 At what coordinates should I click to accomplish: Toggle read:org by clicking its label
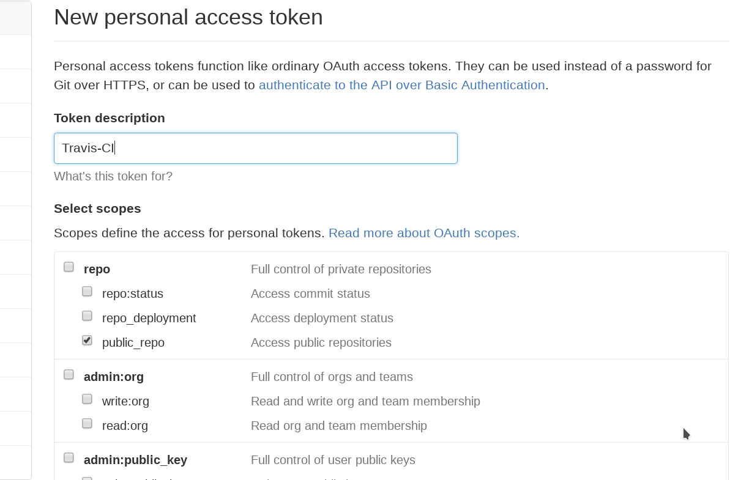point(125,426)
